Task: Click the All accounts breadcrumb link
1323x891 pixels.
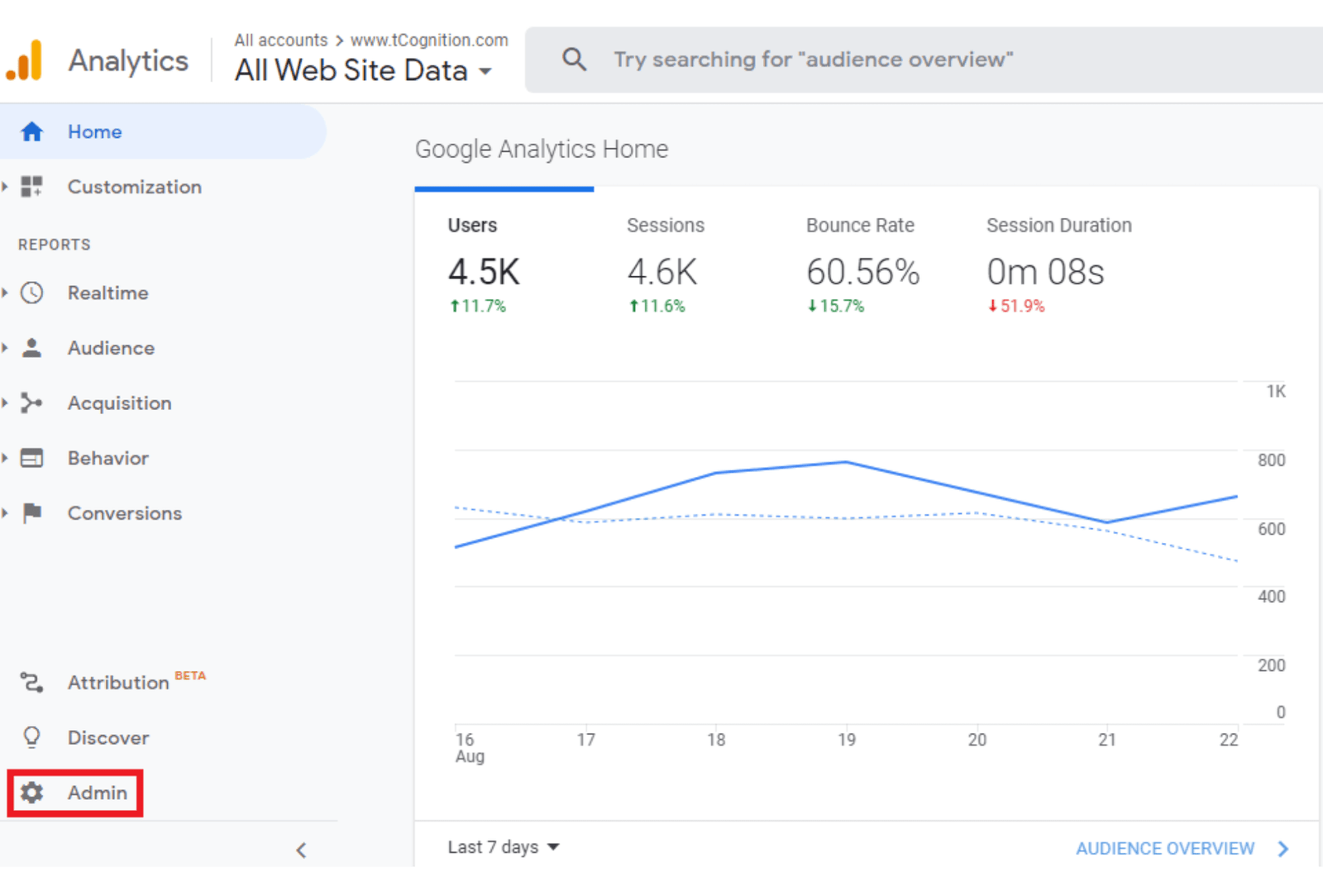Action: pyautogui.click(x=281, y=40)
